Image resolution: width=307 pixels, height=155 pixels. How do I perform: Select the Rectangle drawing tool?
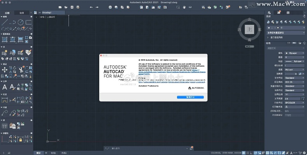28,22
